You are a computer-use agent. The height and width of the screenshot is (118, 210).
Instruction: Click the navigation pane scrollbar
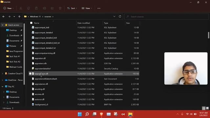pyautogui.click(x=24, y=54)
